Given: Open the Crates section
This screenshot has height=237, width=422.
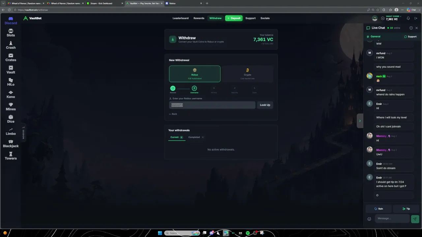Looking at the screenshot, I should (x=11, y=58).
